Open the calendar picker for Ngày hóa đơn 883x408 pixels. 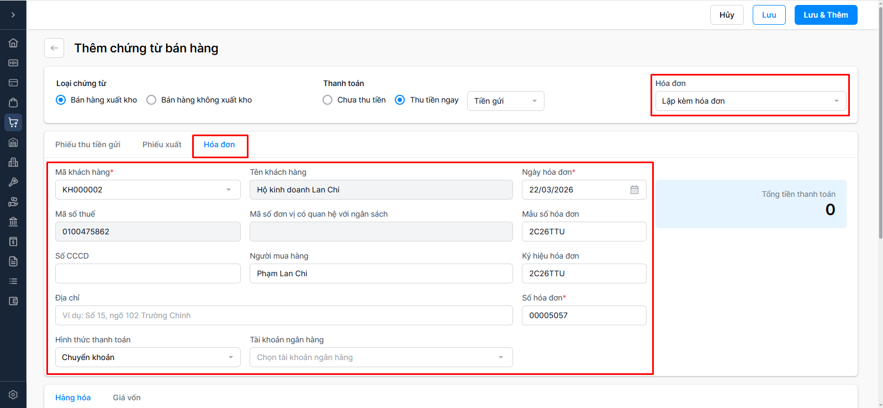point(635,190)
